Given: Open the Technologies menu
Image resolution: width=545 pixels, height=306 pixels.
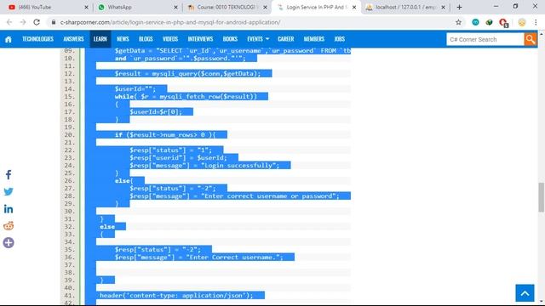Looking at the screenshot, I should pyautogui.click(x=37, y=39).
